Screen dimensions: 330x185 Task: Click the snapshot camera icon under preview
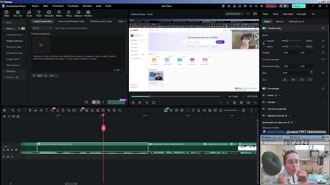pyautogui.click(x=241, y=103)
